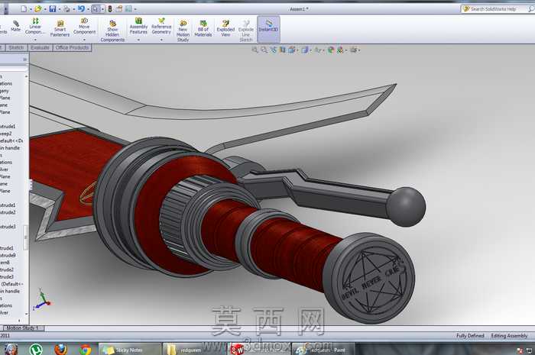Switch to redqueen folder taskbar window
535x355 pixels.
tap(194, 350)
